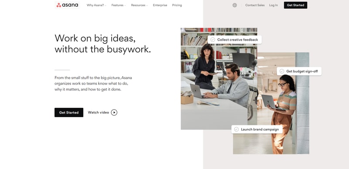Click the Contact Sales link
Image resolution: width=349 pixels, height=169 pixels.
[x=255, y=5]
